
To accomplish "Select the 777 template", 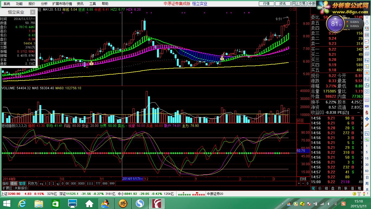I will pos(98,183).
